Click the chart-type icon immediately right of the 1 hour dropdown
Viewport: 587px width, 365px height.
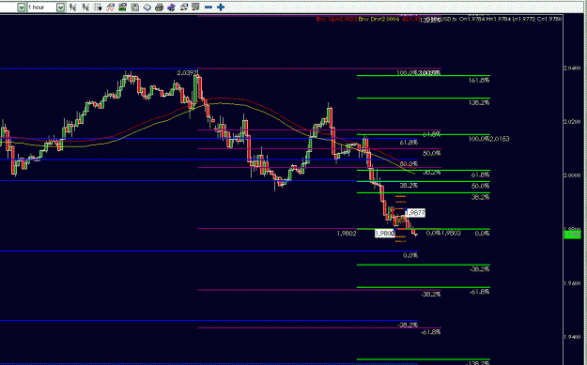(73, 8)
